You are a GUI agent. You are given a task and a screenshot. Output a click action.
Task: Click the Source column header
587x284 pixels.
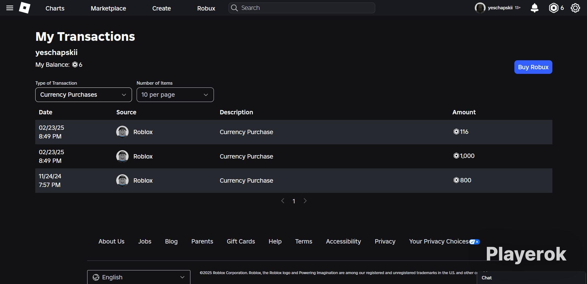126,112
